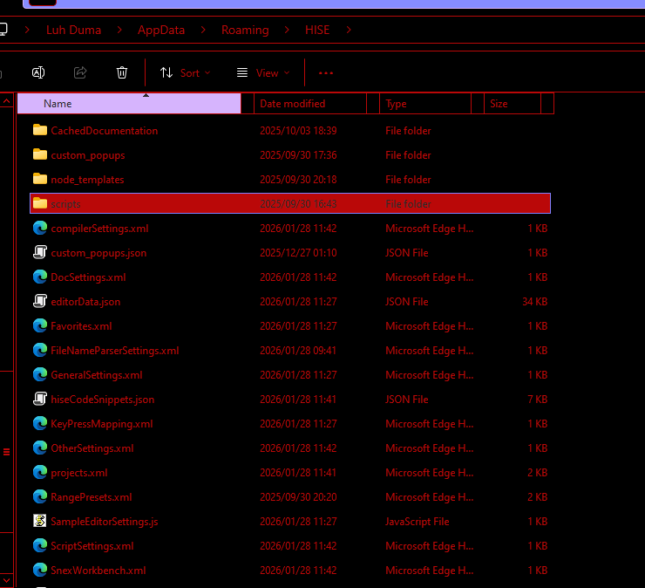645x588 pixels.
Task: Click the navigation pane scroll down arrow
Action: pos(7,581)
